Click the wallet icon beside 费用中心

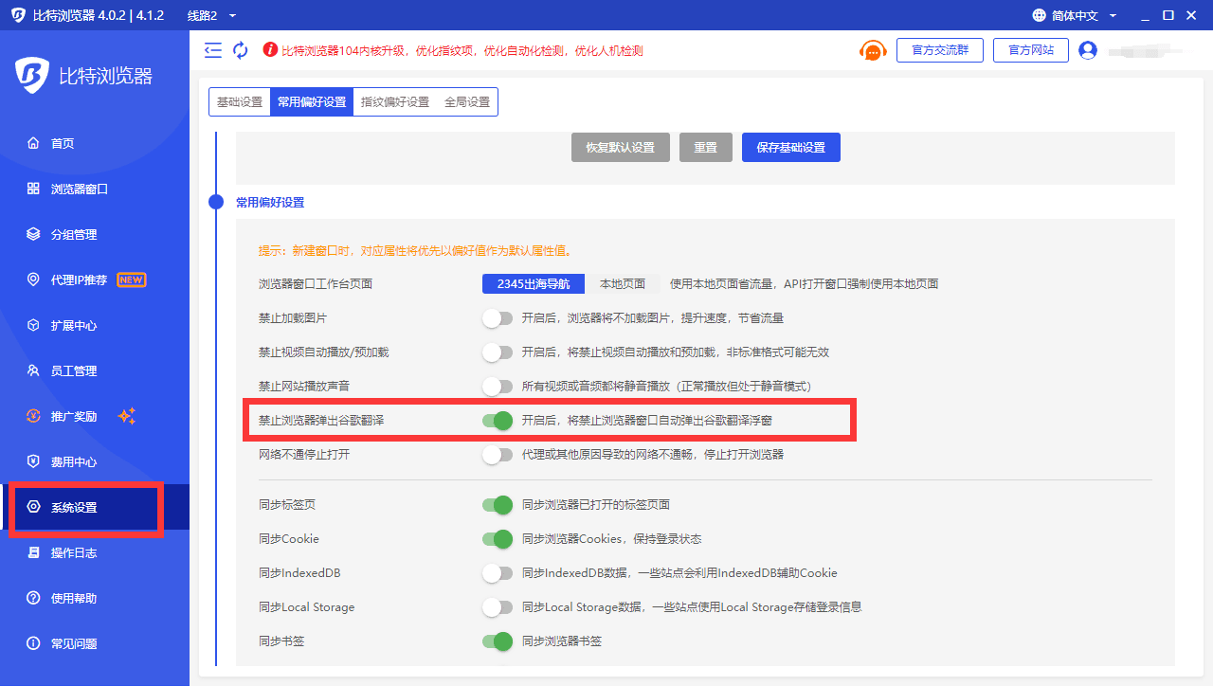click(33, 461)
